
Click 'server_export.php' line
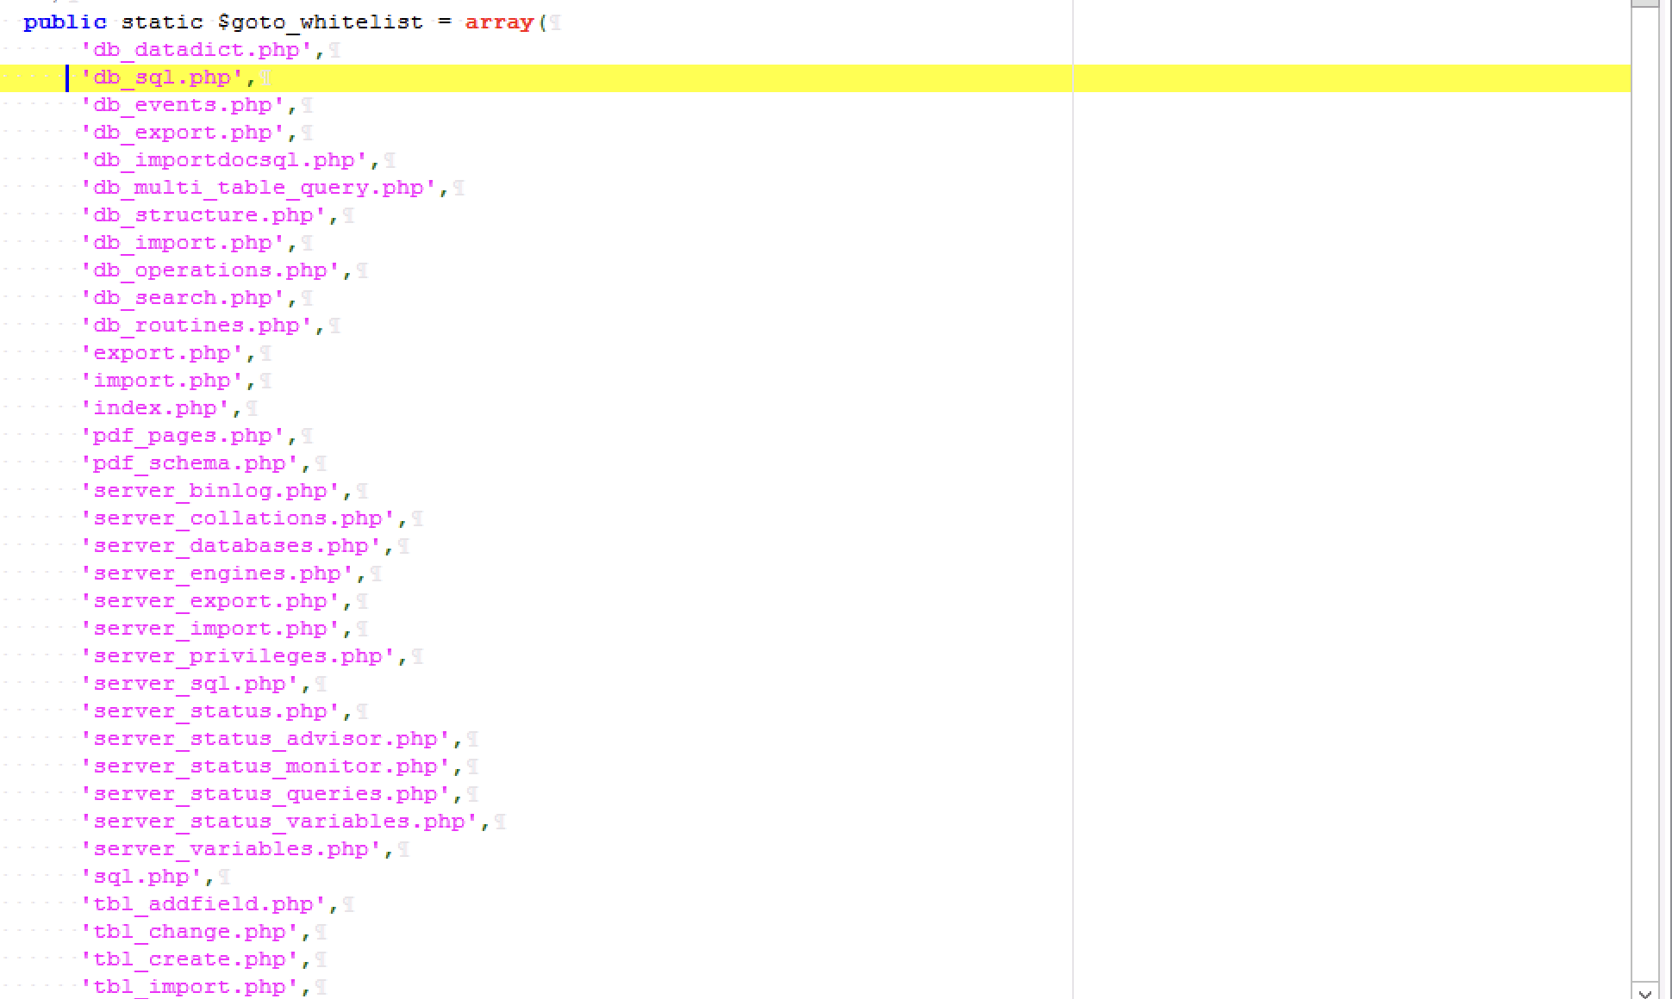(210, 601)
